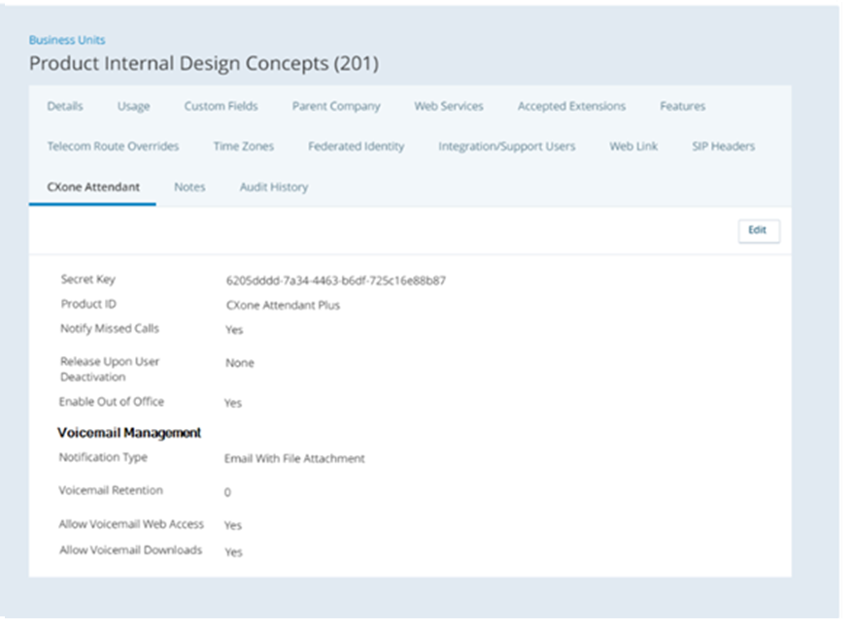The width and height of the screenshot is (854, 630).
Task: Select the CXone Attendant tab
Action: (93, 187)
